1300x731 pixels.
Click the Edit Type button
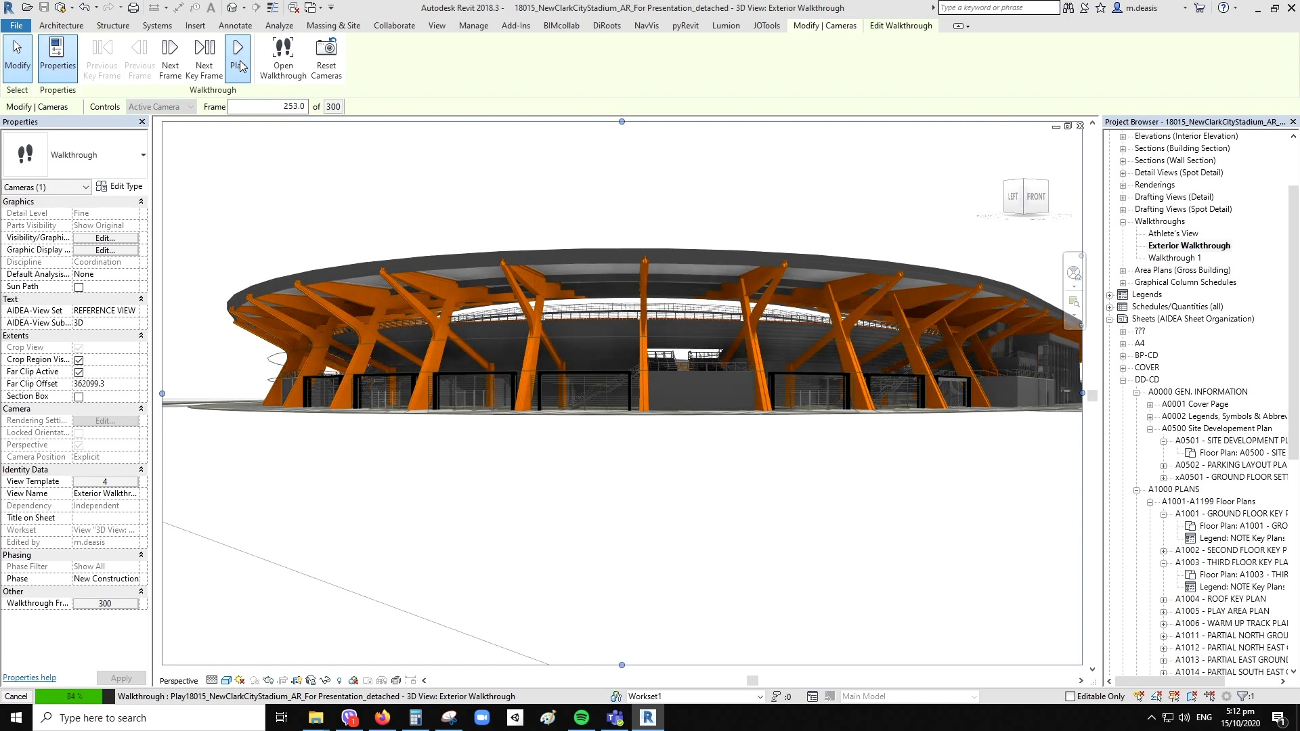point(120,187)
